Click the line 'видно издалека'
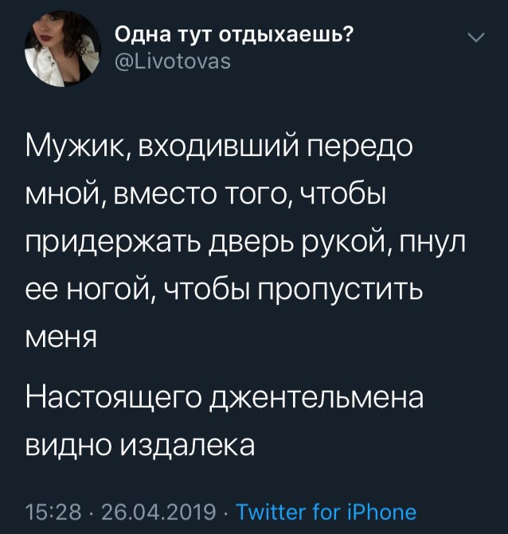This screenshot has height=534, width=508. click(141, 442)
